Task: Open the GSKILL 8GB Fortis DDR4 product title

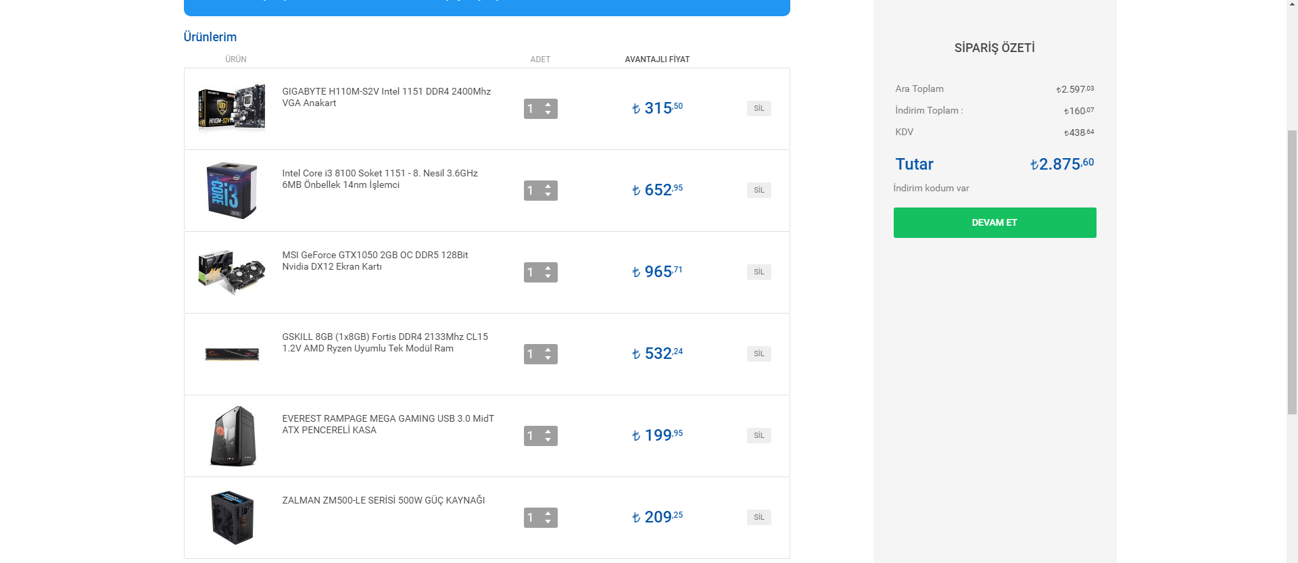Action: [385, 342]
